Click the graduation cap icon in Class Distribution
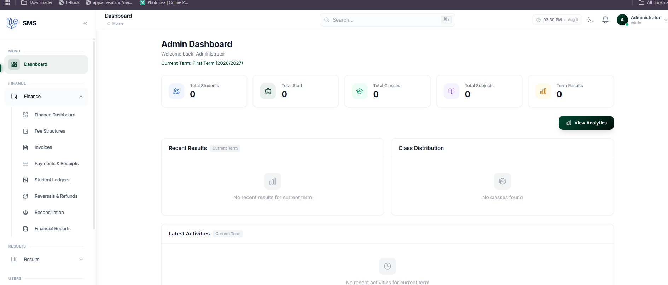 pyautogui.click(x=503, y=181)
